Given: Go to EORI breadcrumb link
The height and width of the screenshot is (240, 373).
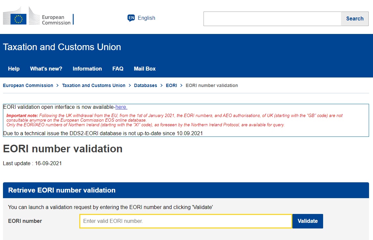Looking at the screenshot, I should tap(171, 85).
